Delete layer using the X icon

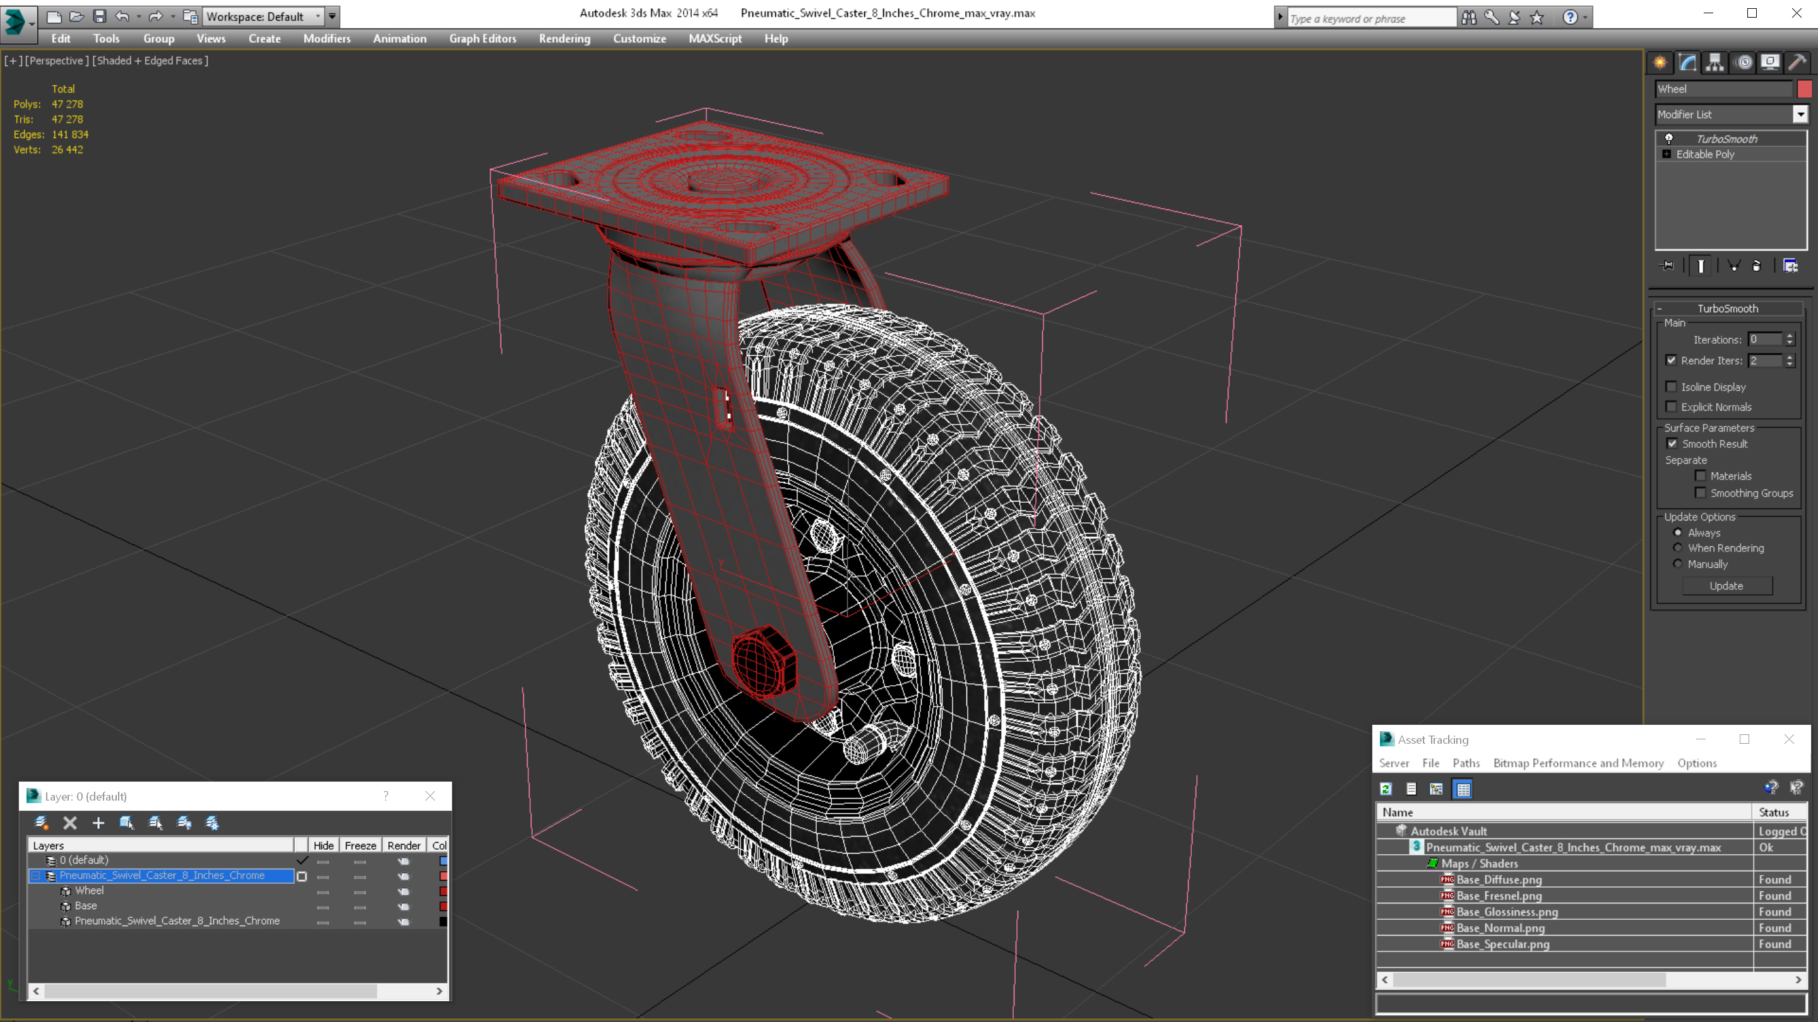click(x=70, y=823)
